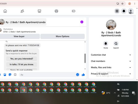This screenshot has width=138, height=104.
Task: Click the Ry conversation title header
Action: [x=26, y=22]
